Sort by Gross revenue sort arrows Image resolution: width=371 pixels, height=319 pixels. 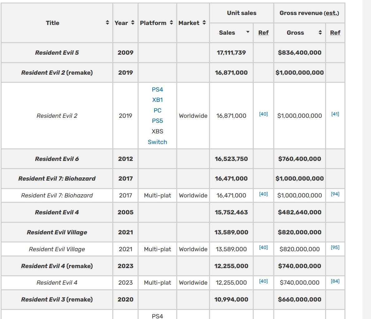coord(320,32)
